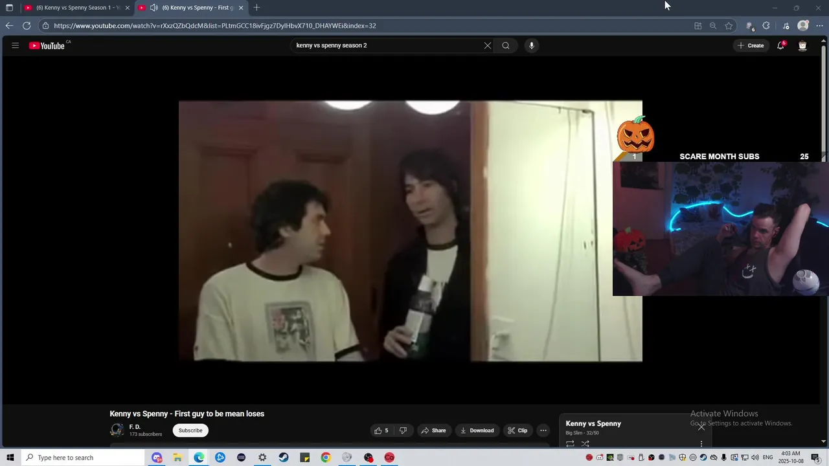
Task: Open the Edge profile avatar
Action: (803, 26)
